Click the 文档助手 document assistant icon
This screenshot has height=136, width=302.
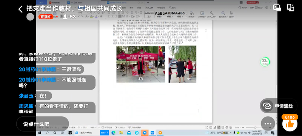click(x=202, y=14)
